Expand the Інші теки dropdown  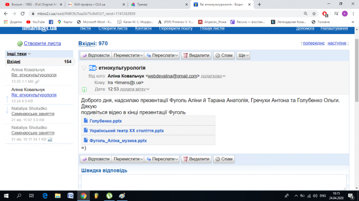click(19, 54)
